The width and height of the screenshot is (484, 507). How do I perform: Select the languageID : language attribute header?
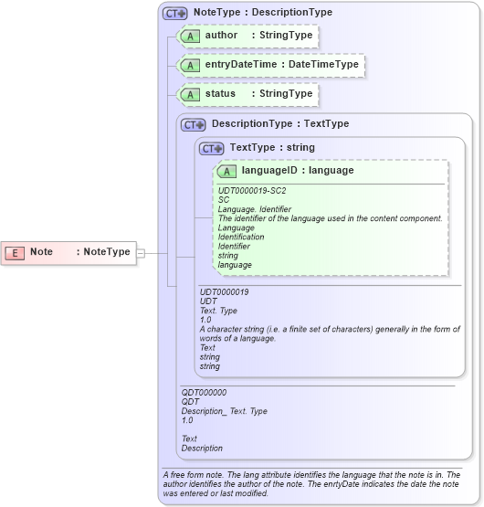coord(298,171)
